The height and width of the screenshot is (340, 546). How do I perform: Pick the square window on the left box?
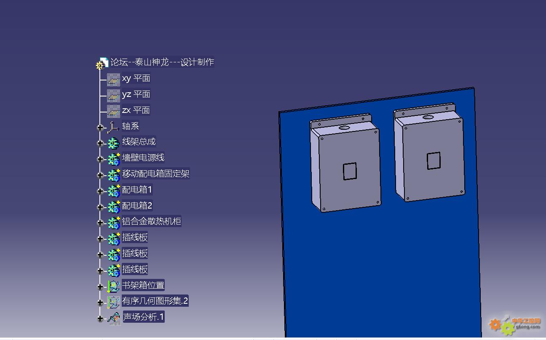[x=350, y=171]
